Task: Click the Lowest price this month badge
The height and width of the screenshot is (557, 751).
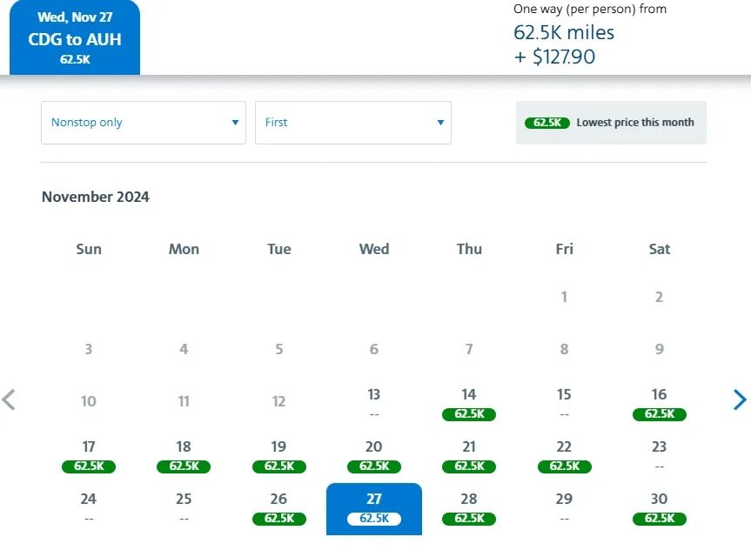Action: (611, 123)
